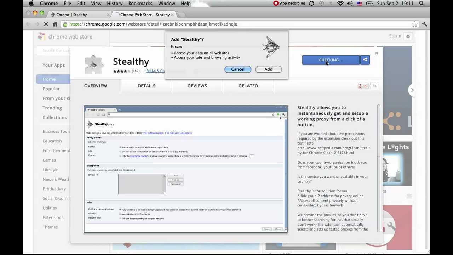
Task: Open the Extensions category
Action: click(x=53, y=217)
